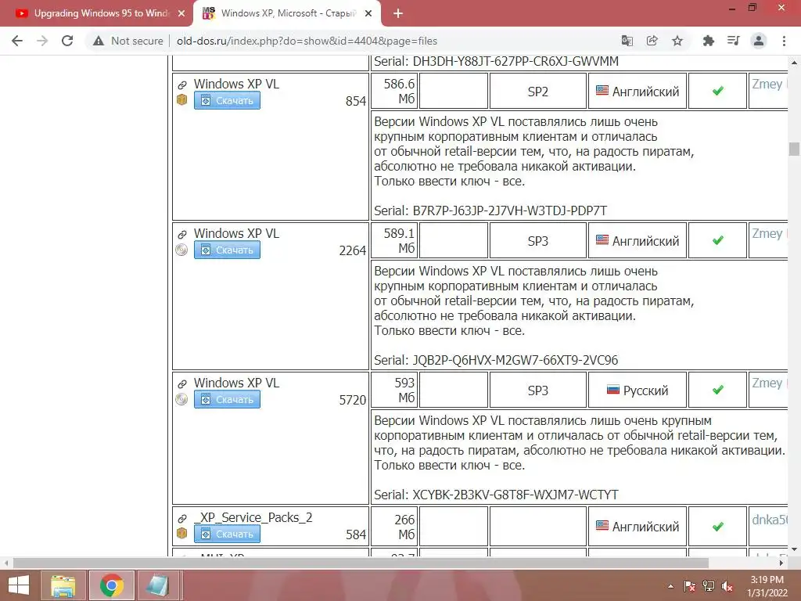Screen dimensions: 801x601
Task: Open the notebook app in taskbar
Action: 160,585
